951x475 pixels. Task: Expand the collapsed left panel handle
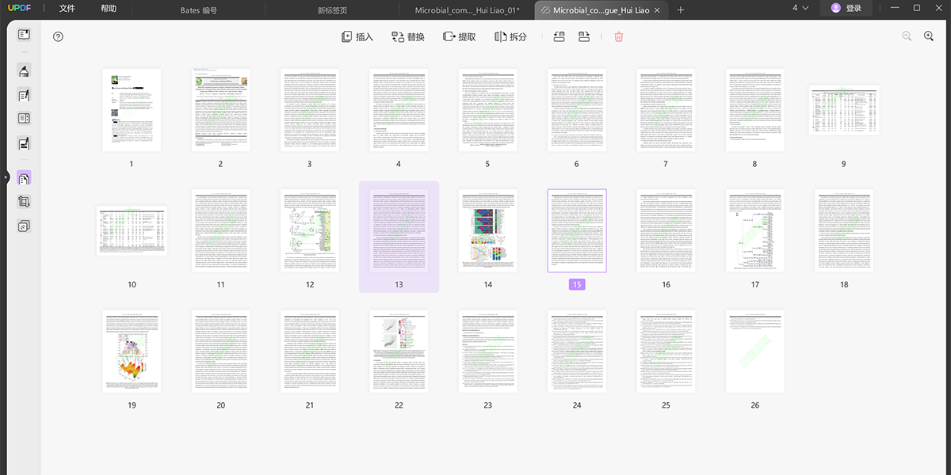coord(5,177)
